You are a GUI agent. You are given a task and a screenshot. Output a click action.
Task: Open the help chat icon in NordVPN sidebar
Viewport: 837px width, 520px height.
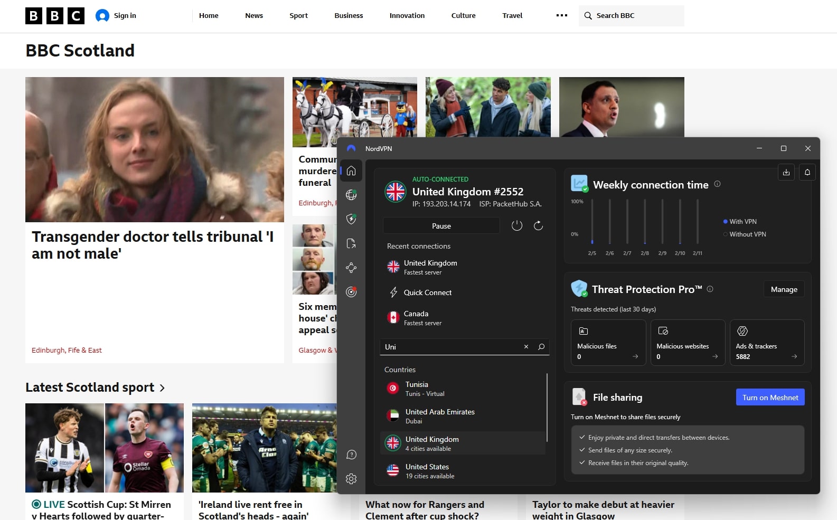tap(351, 455)
